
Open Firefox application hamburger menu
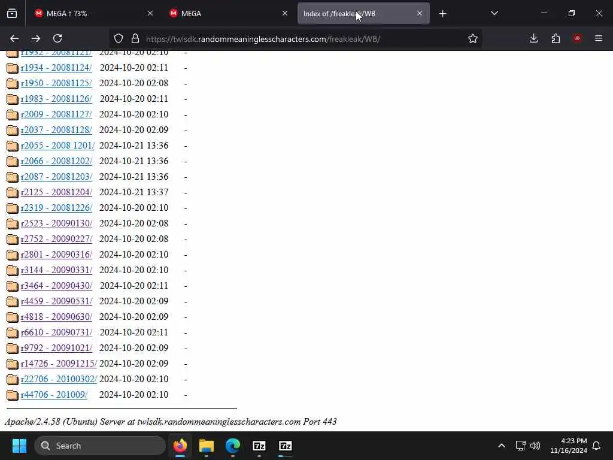599,38
